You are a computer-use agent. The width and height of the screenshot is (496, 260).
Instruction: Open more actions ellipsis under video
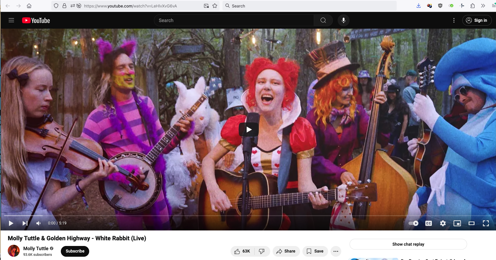coord(336,251)
